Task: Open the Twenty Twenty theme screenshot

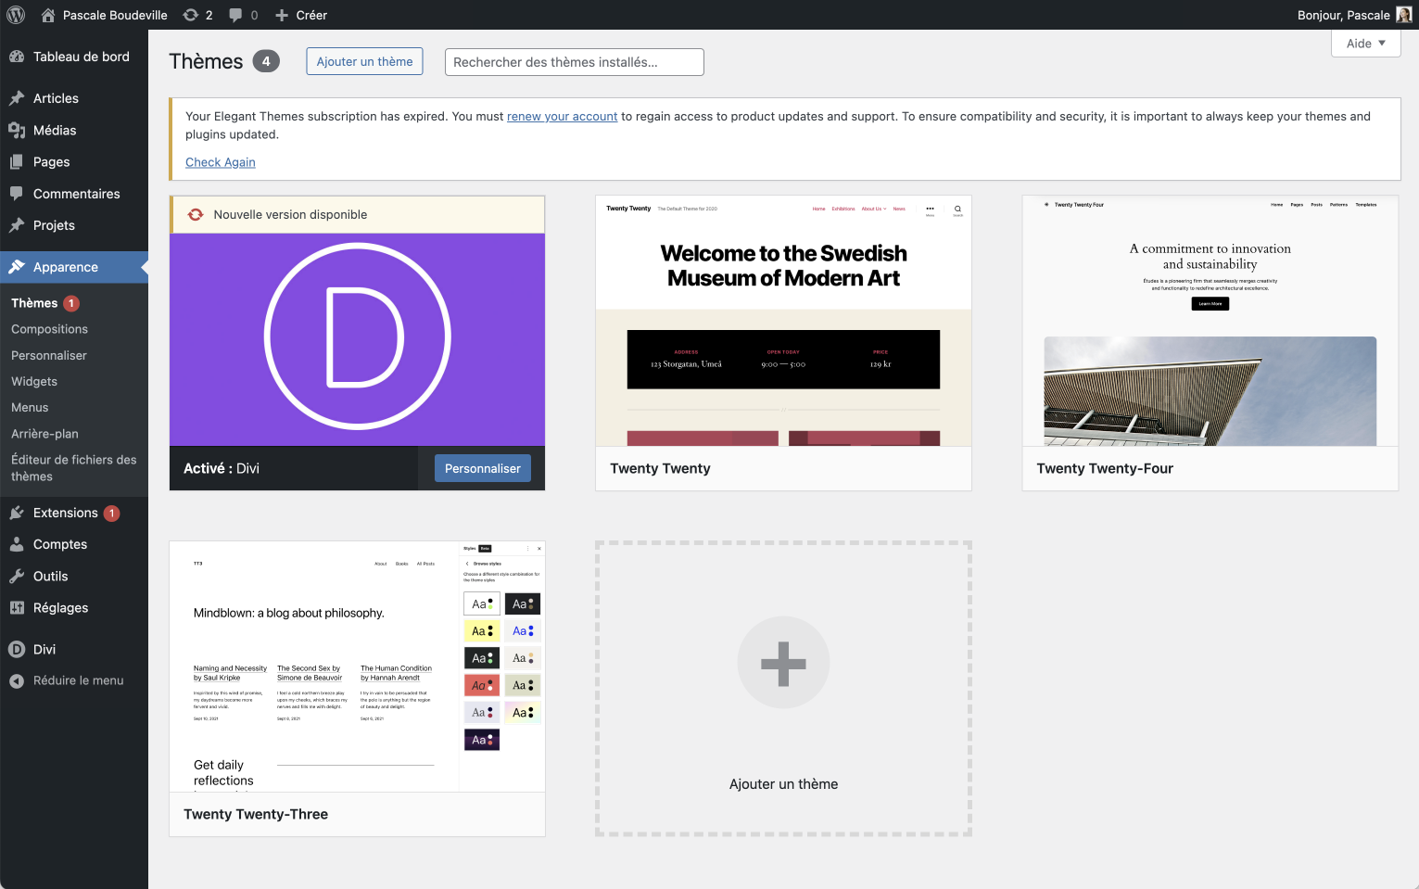Action: tap(783, 321)
